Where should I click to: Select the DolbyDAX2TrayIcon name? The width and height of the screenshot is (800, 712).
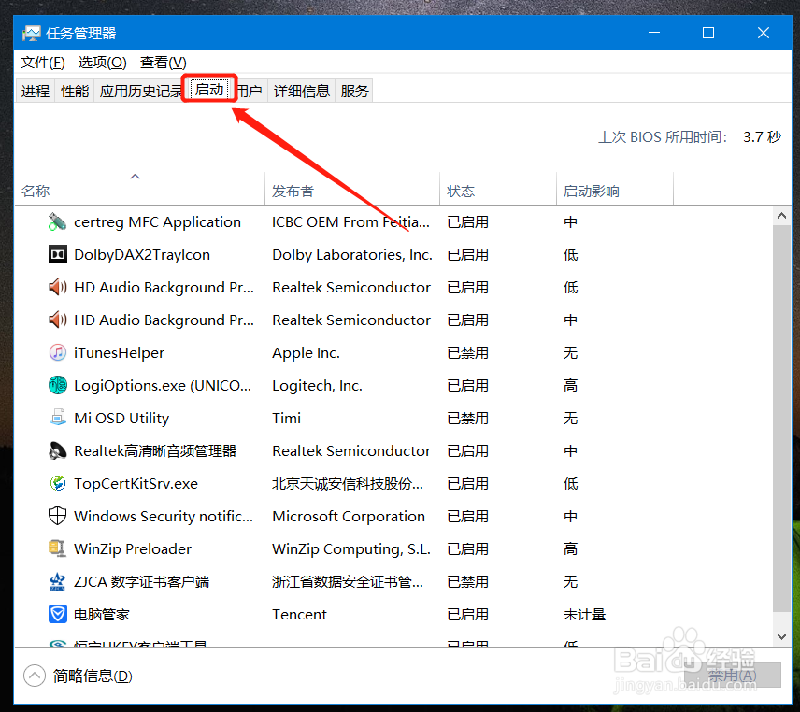(x=142, y=255)
